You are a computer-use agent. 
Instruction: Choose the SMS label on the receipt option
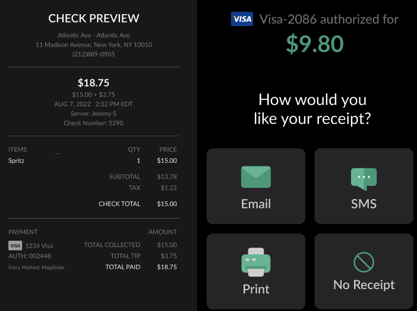point(364,204)
